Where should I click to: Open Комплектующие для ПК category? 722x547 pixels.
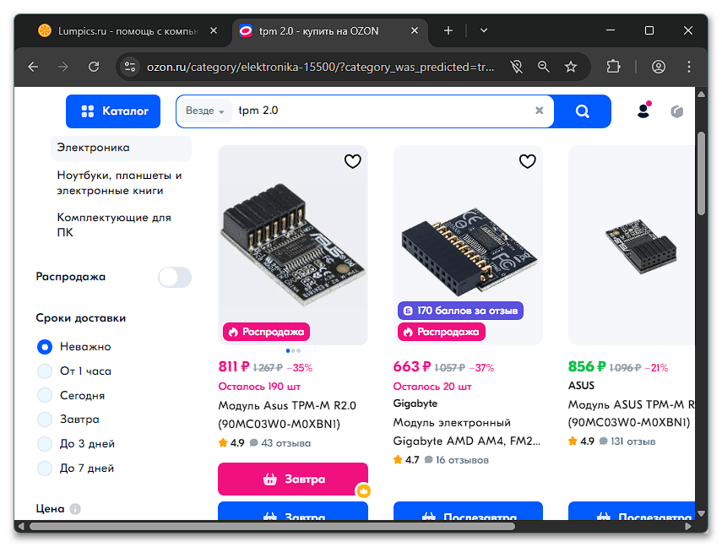pyautogui.click(x=114, y=225)
